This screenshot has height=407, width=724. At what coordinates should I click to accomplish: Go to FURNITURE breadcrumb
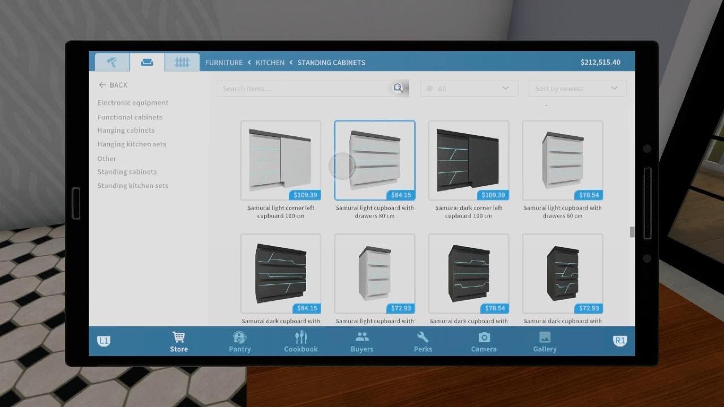point(224,62)
